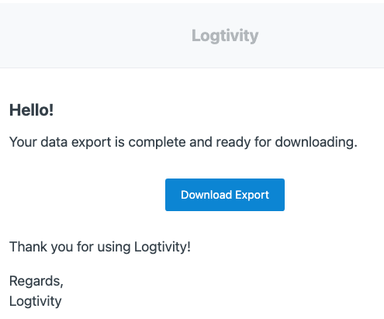Select the Hello! heading
384x319 pixels.
pos(32,110)
